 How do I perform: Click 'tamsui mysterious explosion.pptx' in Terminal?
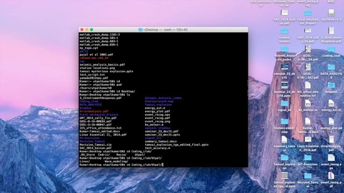(106, 71)
